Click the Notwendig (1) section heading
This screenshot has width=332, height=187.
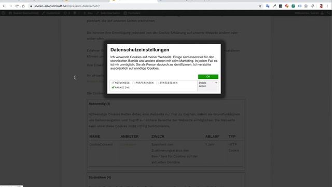click(99, 104)
